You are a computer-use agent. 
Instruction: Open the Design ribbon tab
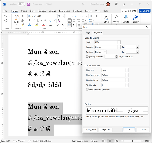(x=42, y=11)
